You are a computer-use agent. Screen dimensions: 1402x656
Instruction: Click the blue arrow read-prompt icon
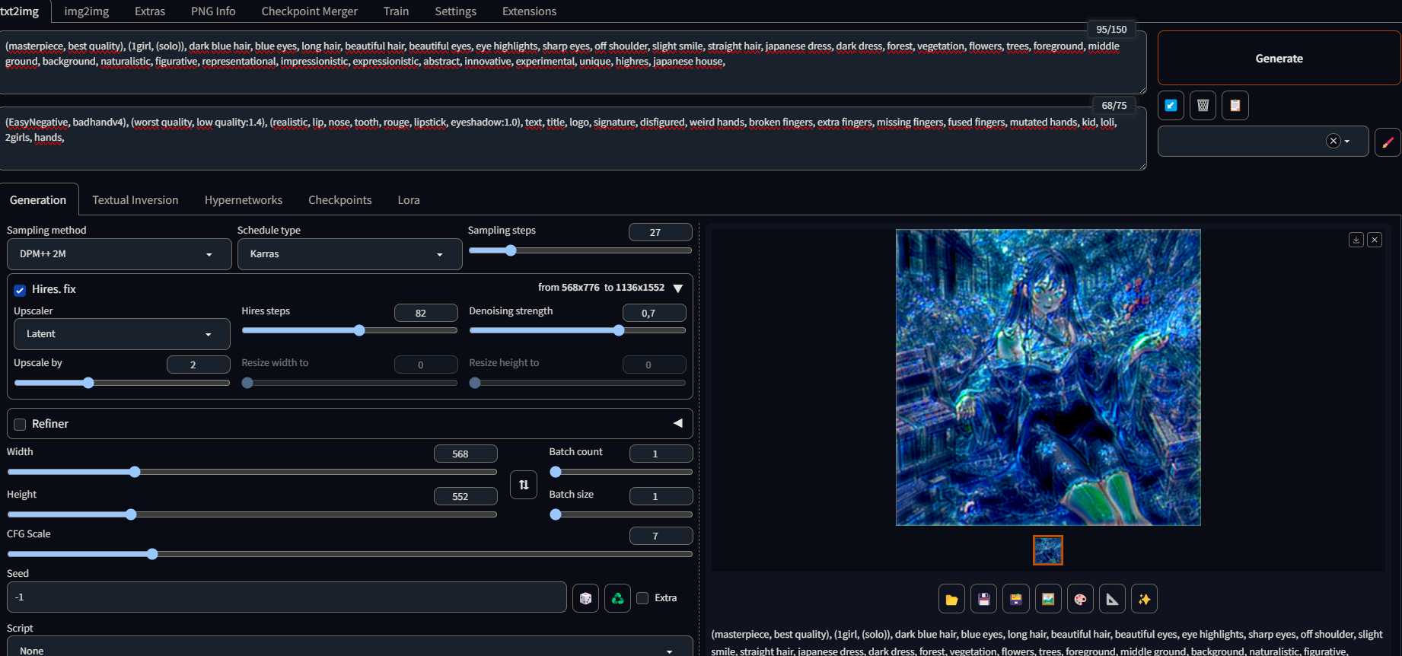pos(1171,105)
